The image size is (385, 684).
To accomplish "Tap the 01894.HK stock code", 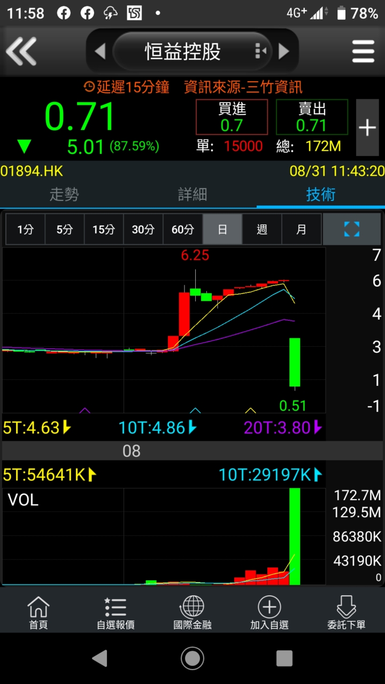I will tap(32, 171).
